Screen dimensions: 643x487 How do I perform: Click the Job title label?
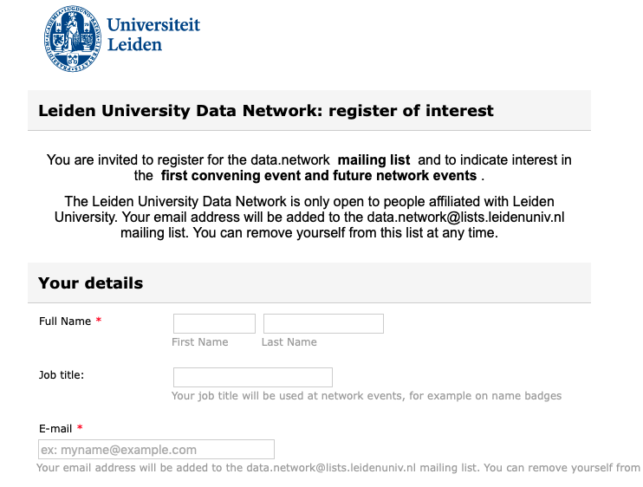point(62,374)
